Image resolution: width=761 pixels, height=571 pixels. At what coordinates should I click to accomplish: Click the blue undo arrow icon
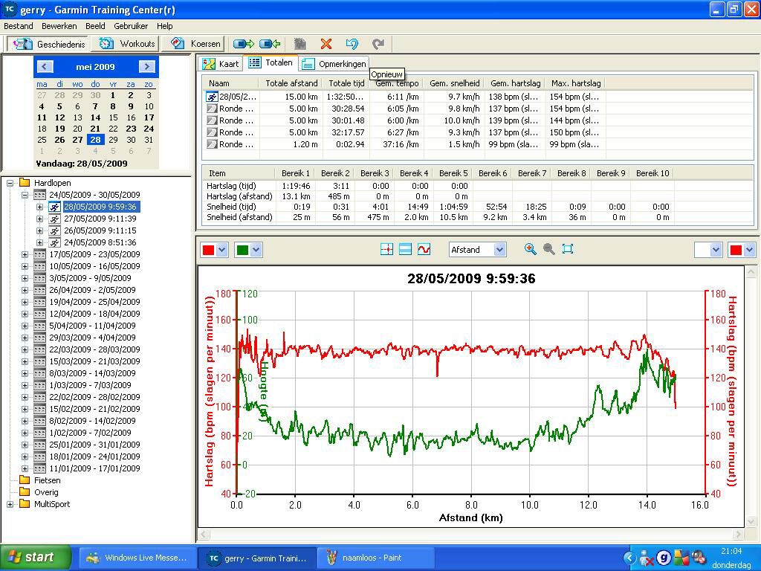[352, 44]
